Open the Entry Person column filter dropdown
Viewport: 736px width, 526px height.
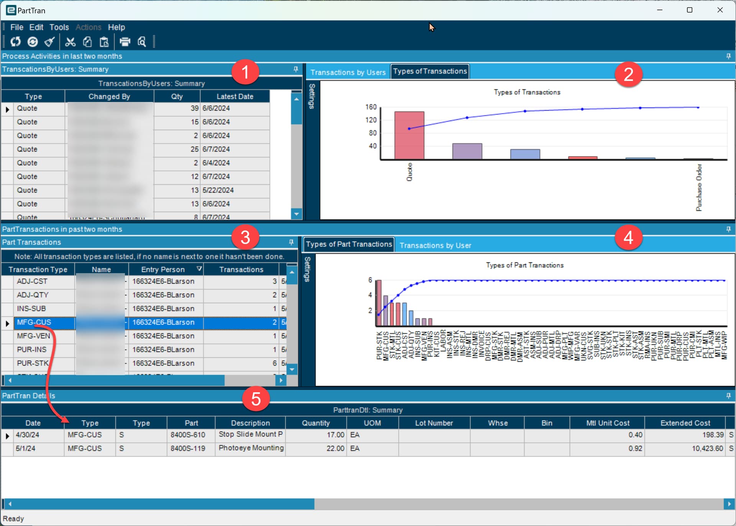click(x=199, y=269)
